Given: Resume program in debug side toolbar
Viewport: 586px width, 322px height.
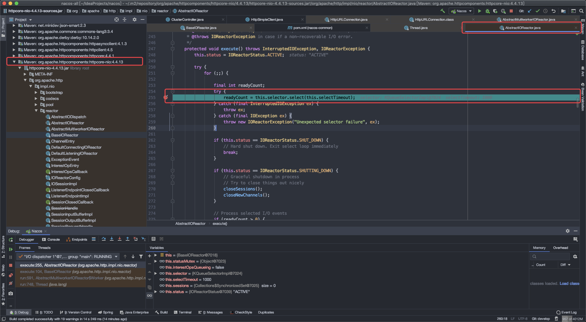Looking at the screenshot, I should pos(11,249).
